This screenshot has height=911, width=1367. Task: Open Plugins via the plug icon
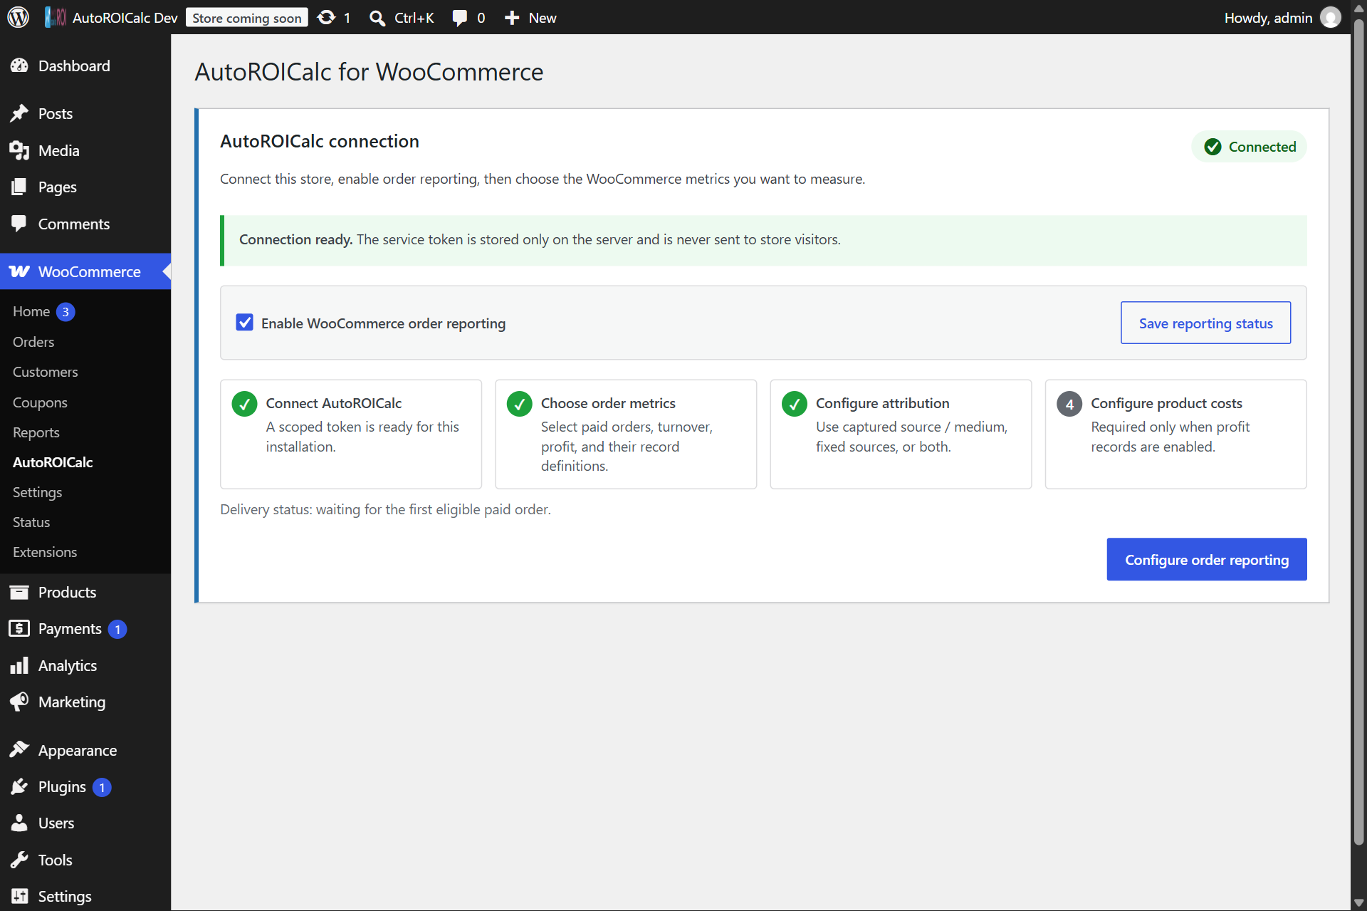[x=19, y=786]
